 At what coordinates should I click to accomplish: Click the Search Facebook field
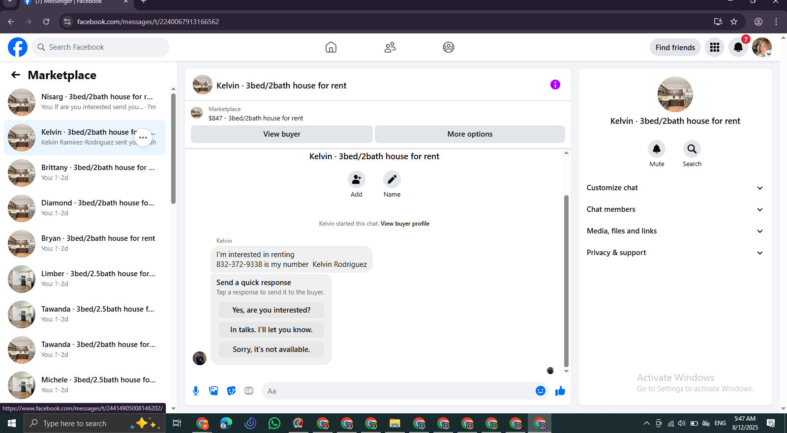click(100, 47)
